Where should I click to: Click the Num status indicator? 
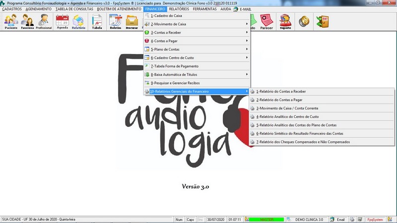[x=179, y=220]
